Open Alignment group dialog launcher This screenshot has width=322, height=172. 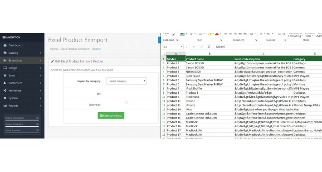click(256, 40)
